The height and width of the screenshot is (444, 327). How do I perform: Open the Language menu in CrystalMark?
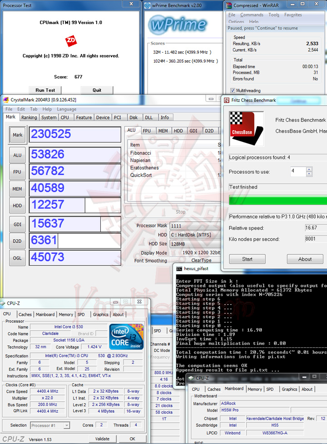67,109
